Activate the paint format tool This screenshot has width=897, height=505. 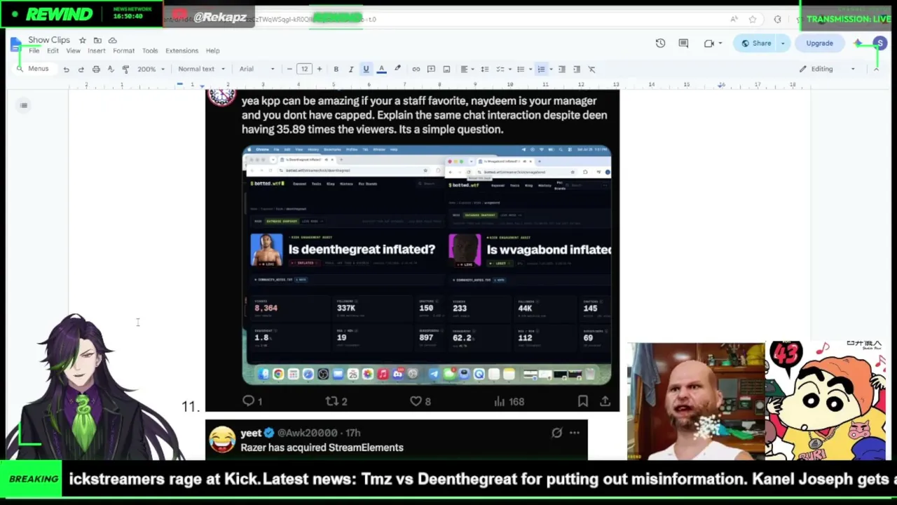125,69
